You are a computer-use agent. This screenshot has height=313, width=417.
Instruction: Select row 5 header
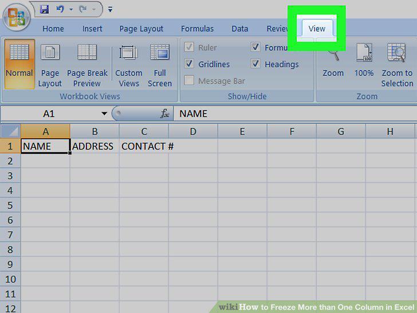coord(10,205)
